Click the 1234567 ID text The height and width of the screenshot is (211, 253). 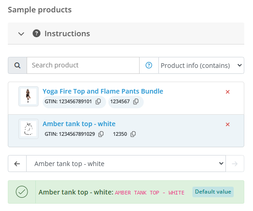pyautogui.click(x=120, y=101)
